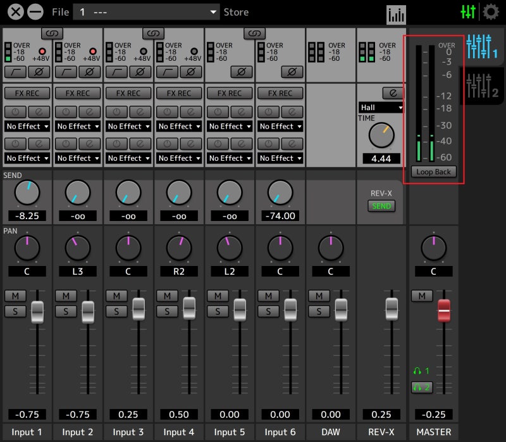This screenshot has width=506, height=442.
Task: Open the green mixer settings icon
Action: tap(468, 12)
